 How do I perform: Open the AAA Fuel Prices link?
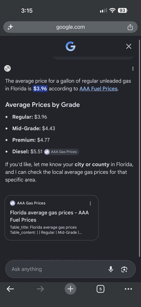[x=98, y=89]
